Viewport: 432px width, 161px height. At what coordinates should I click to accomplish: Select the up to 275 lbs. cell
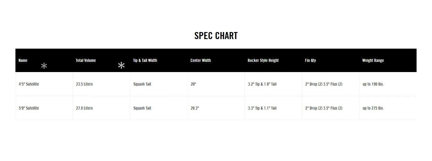[373, 108]
